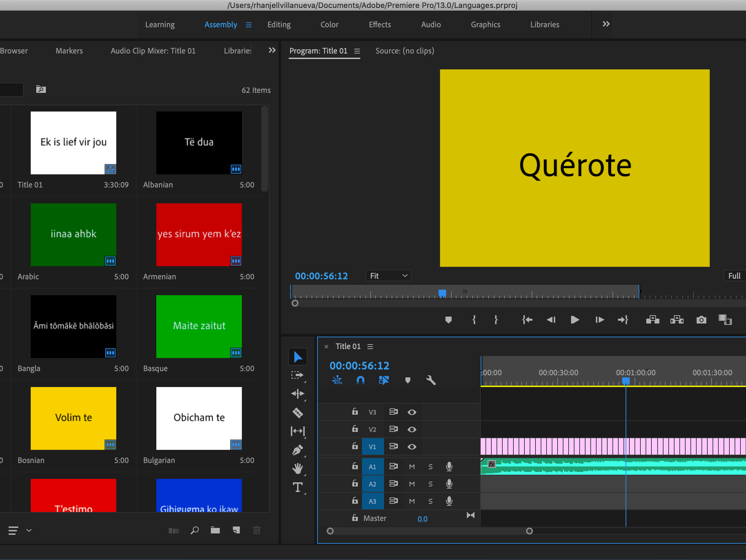Switch to Color workspace
The image size is (746, 560).
[329, 25]
